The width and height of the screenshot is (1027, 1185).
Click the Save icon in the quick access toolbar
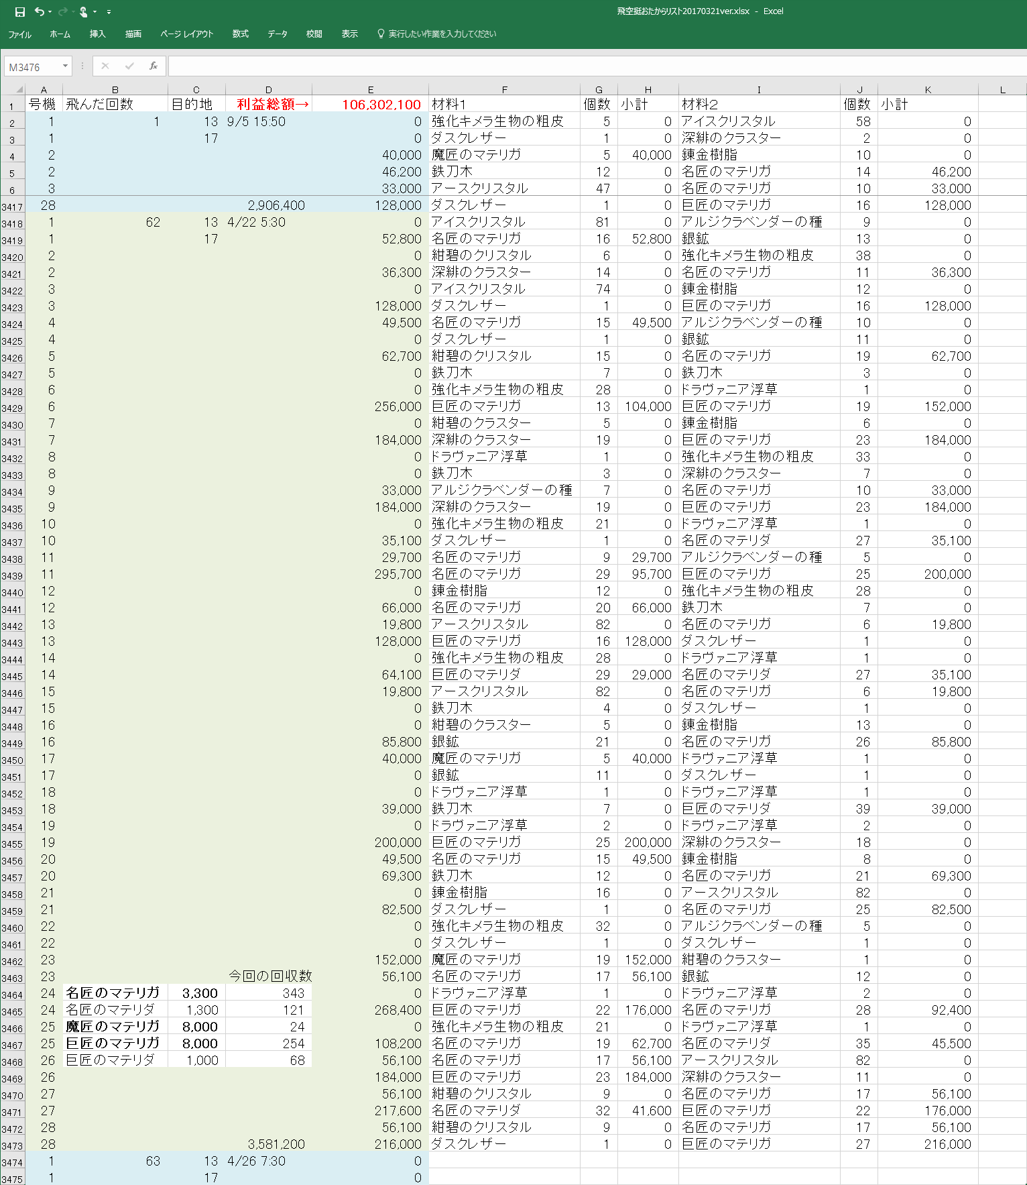click(x=19, y=11)
